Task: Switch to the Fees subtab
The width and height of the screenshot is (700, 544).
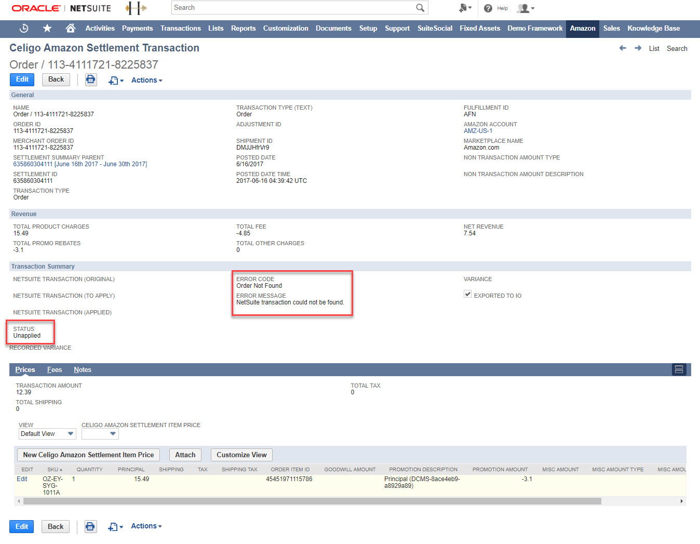Action: (x=55, y=369)
